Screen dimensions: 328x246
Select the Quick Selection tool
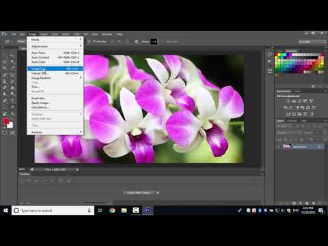click(x=12, y=61)
